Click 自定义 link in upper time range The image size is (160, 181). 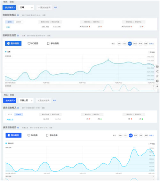[x=151, y=44]
